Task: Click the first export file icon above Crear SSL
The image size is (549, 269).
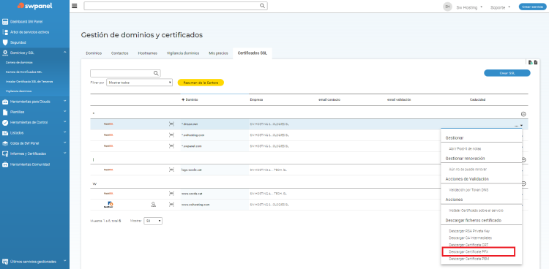Action: coord(531,62)
